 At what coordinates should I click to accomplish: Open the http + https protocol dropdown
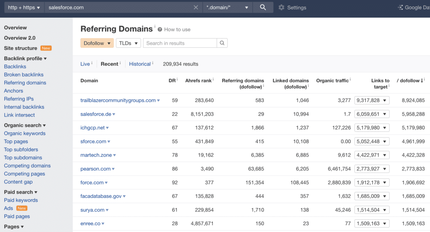click(x=24, y=8)
